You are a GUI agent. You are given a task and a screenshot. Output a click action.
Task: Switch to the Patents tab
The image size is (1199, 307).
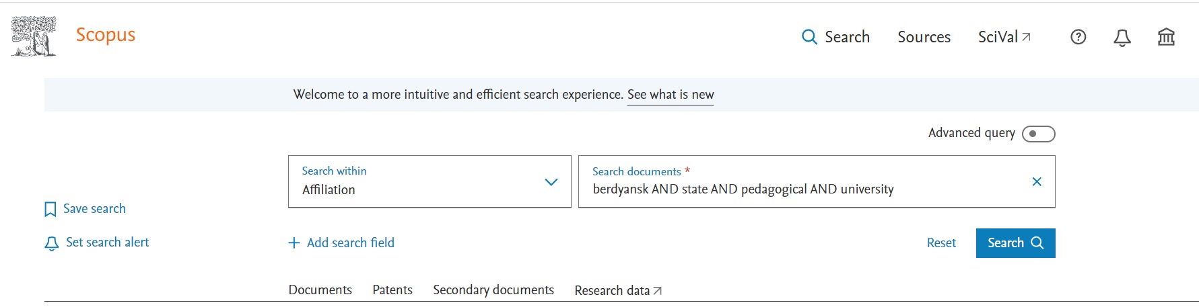point(392,290)
